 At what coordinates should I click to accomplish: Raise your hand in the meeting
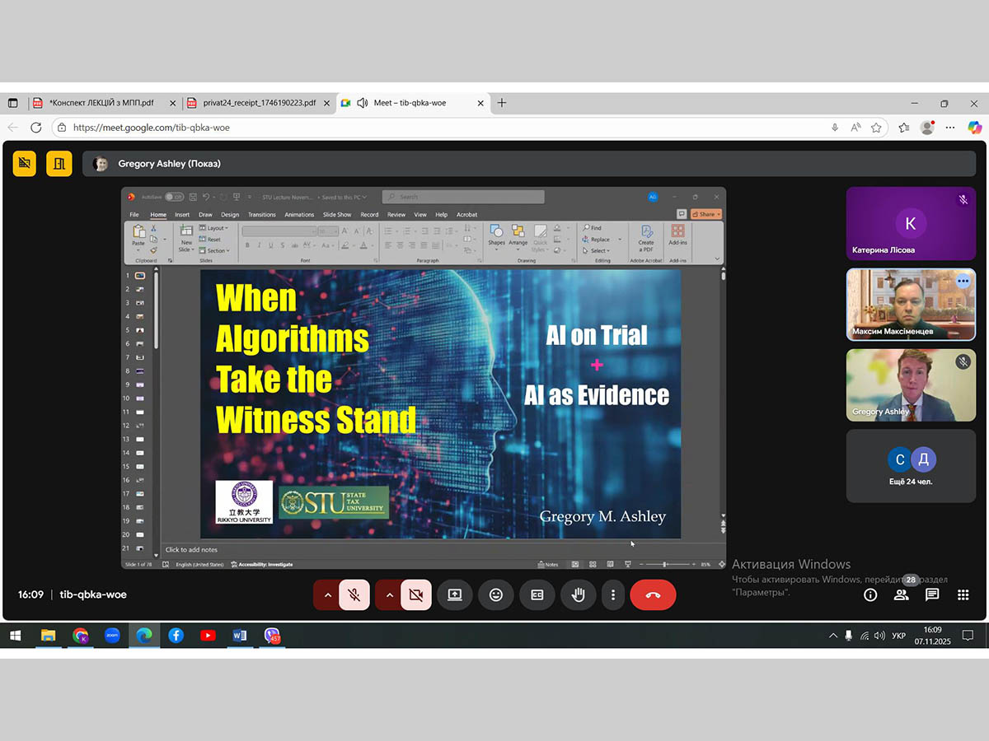click(x=578, y=594)
